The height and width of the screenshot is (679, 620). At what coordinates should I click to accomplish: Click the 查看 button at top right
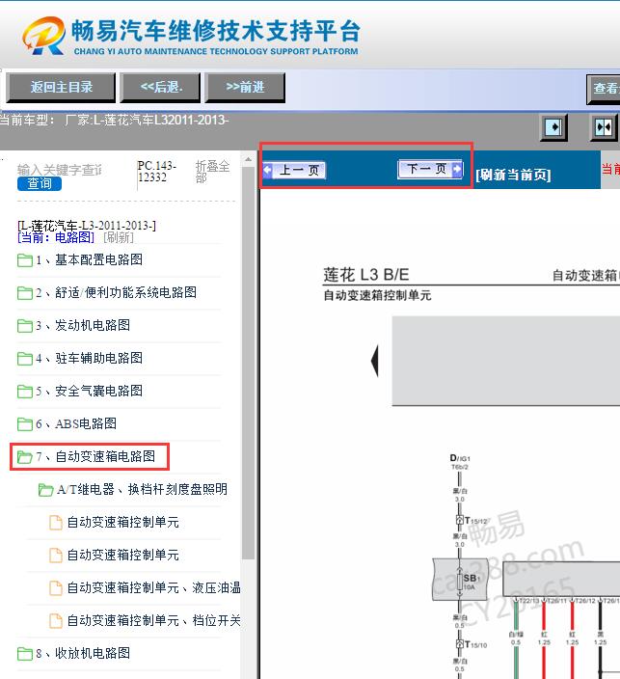[605, 89]
